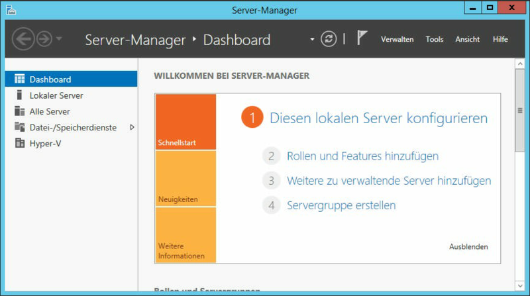Open the notifications flag
This screenshot has width=530, height=296.
[362, 38]
